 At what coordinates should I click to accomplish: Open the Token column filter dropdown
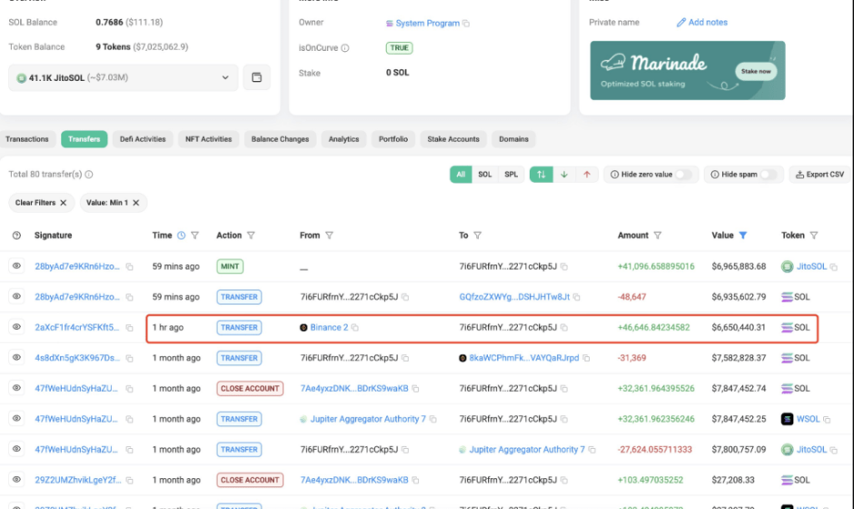814,235
